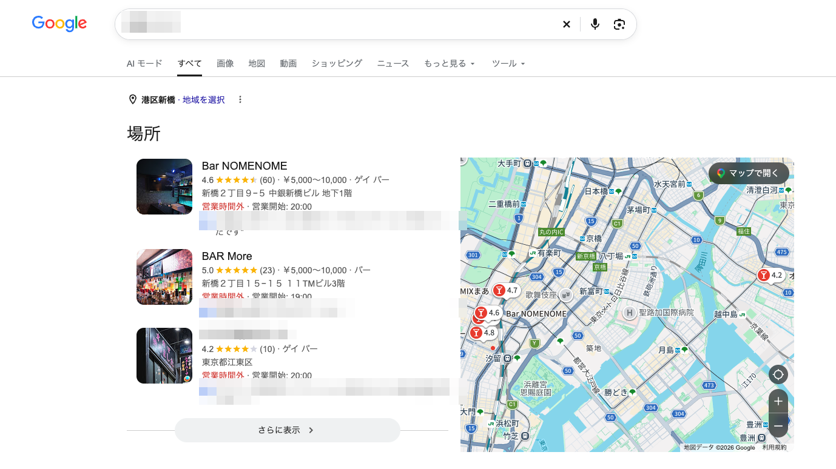Click the 日本橋 station label on map
836x469 pixels.
click(596, 191)
